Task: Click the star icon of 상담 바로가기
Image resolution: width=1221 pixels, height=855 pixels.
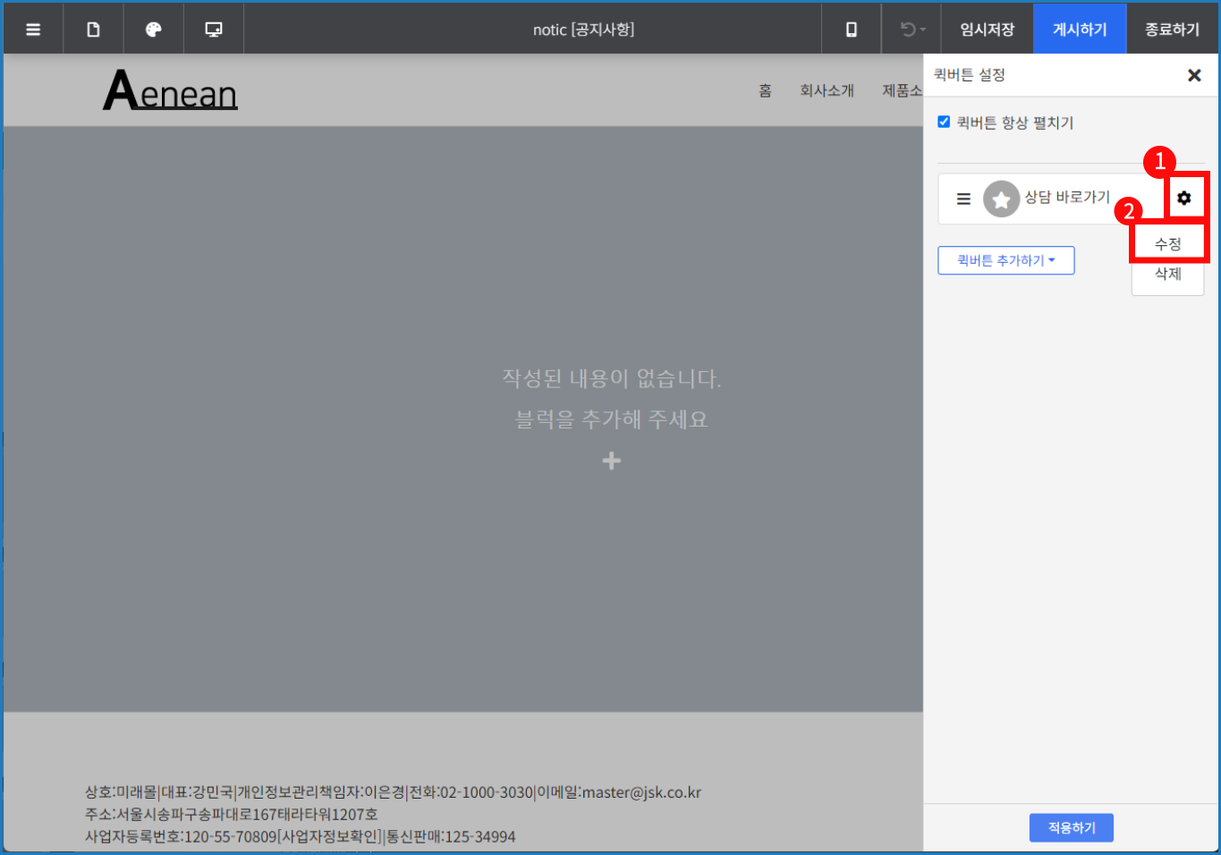Action: [x=1001, y=199]
